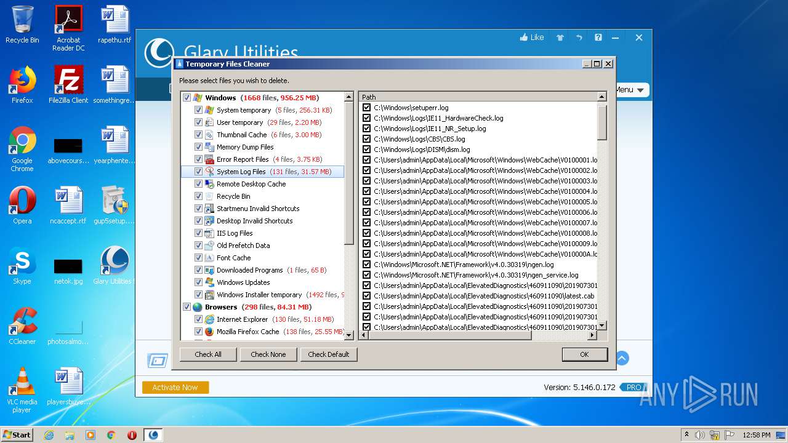Click file list horizontal scroll left arrow

364,335
